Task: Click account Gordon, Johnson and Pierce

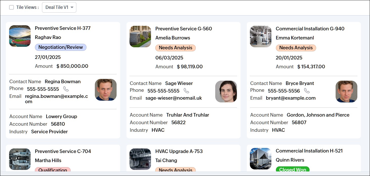Action: tap(318, 115)
